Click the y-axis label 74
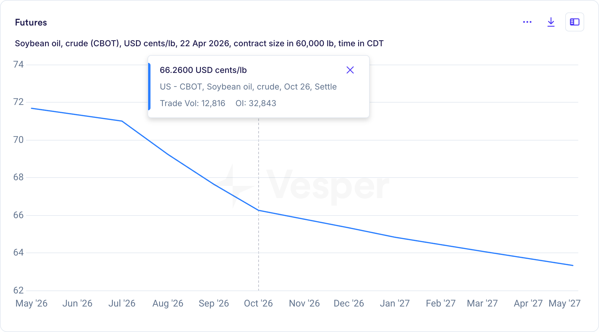The image size is (599, 332). tap(18, 65)
